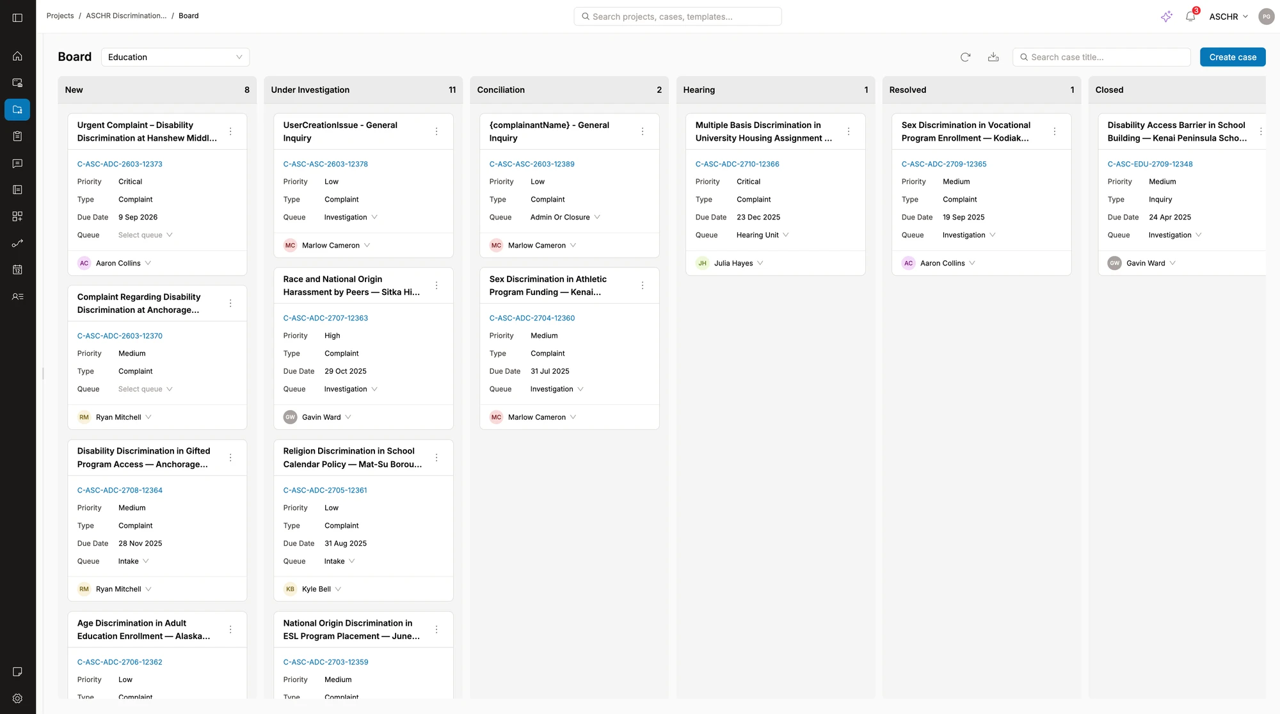Go to Projects breadcrumb
1280x714 pixels.
[x=60, y=15]
